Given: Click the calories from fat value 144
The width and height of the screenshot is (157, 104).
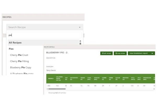Looking at the screenshot, I should click(x=57, y=86).
